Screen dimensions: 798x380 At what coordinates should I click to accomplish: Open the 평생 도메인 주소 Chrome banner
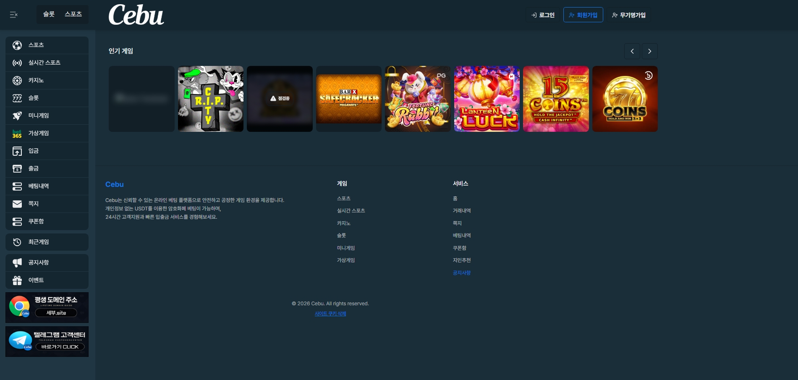pyautogui.click(x=47, y=307)
